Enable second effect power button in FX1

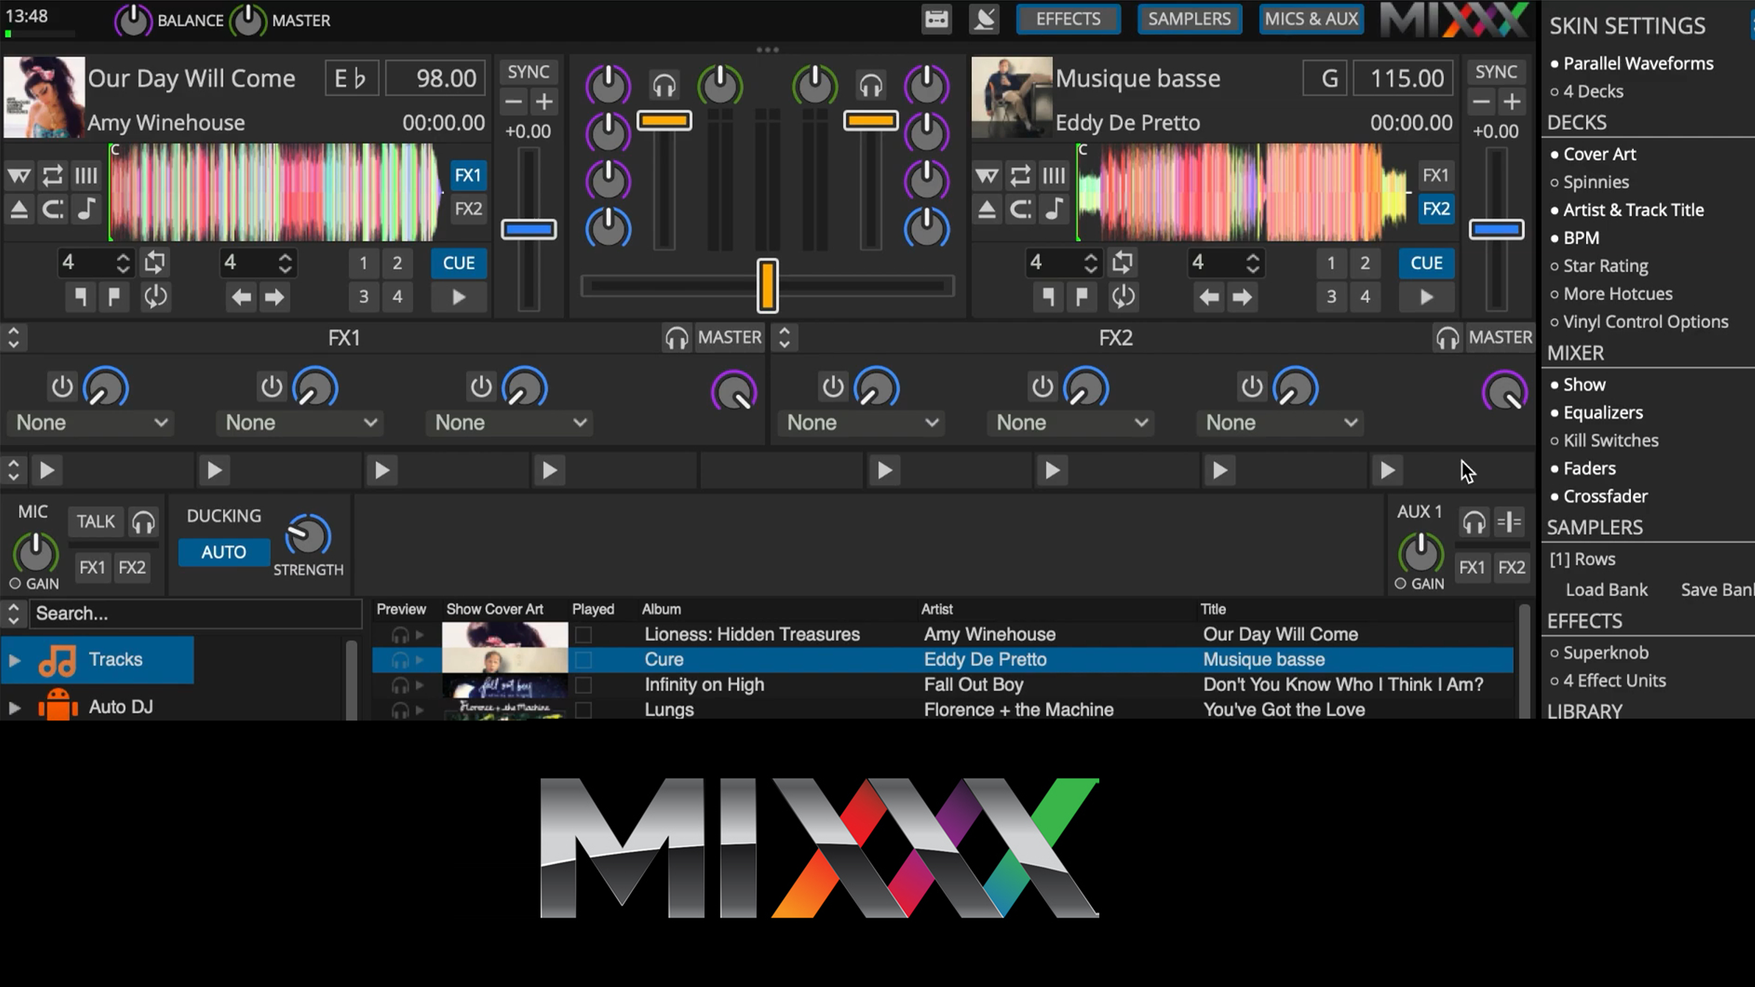[271, 387]
